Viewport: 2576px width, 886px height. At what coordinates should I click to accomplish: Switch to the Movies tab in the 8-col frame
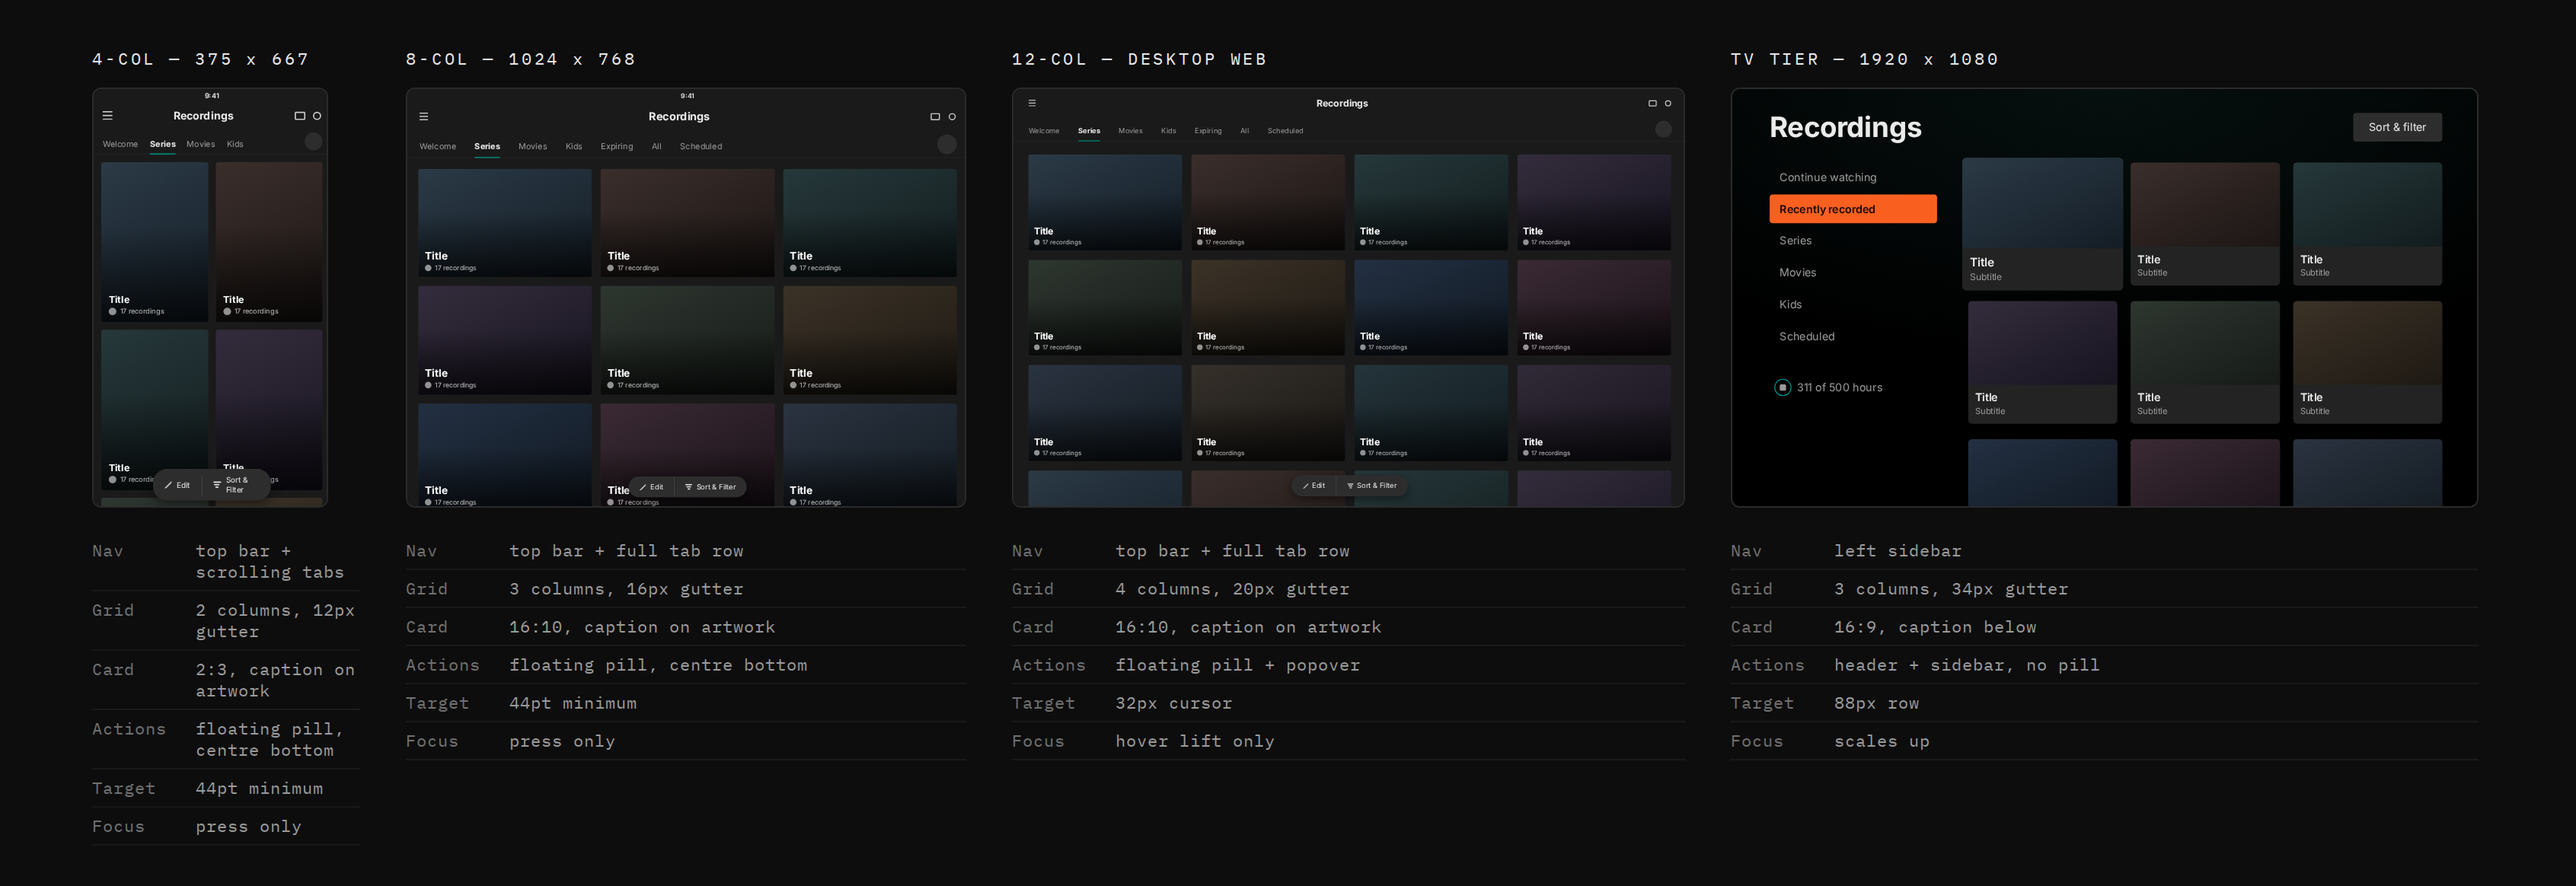point(533,147)
